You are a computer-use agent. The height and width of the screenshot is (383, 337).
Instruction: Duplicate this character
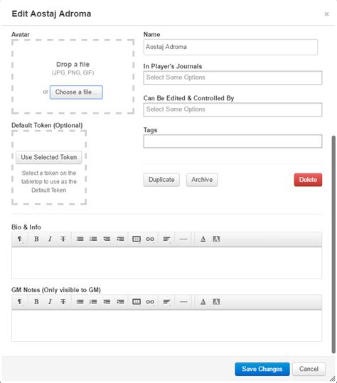161,180
